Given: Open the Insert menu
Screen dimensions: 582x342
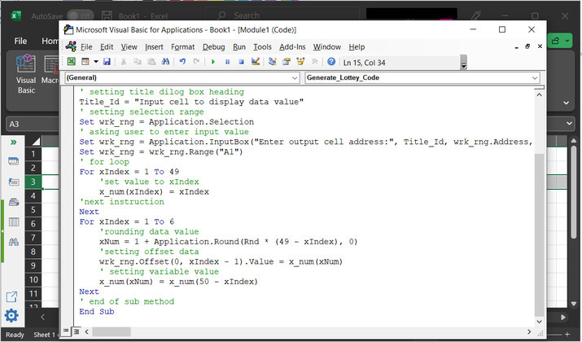Looking at the screenshot, I should pyautogui.click(x=154, y=46).
